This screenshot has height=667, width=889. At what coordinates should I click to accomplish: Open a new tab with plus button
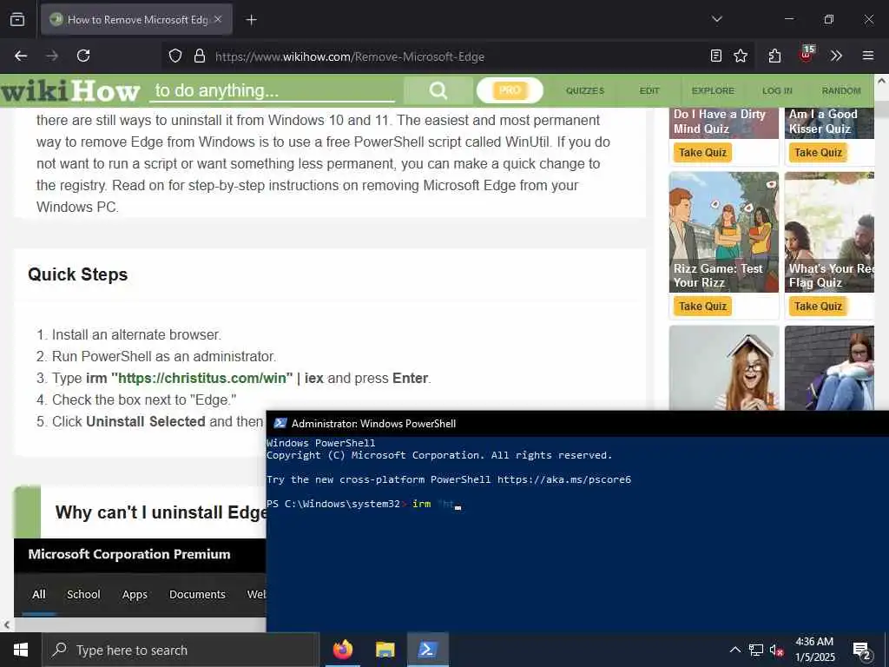[251, 20]
